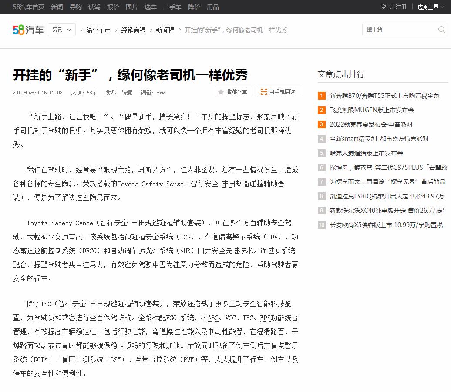The image size is (451, 392).
Task: Open 经销商稿 breadcrumb link
Action: pos(134,30)
